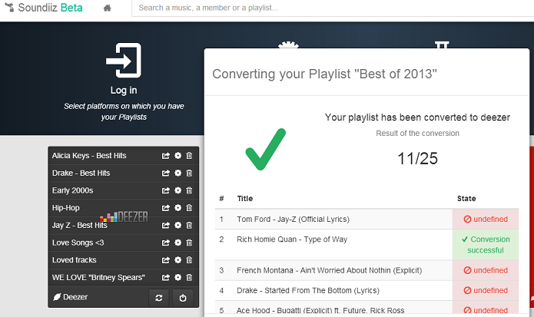The image size is (534, 317).
Task: Focus the music search field
Action: [x=333, y=8]
